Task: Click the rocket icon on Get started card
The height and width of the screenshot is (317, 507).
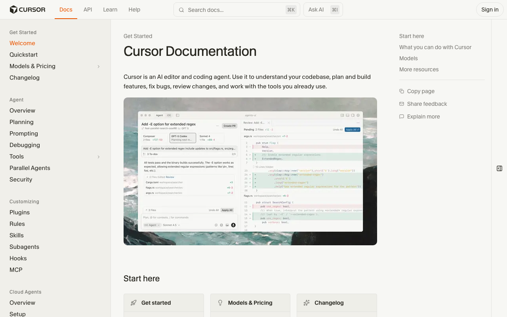Action: tap(133, 303)
